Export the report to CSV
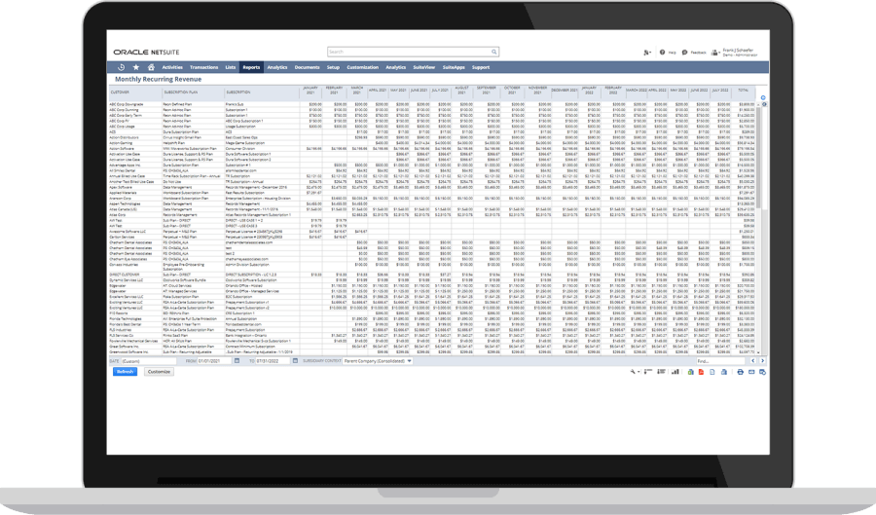876x515 pixels. click(712, 372)
